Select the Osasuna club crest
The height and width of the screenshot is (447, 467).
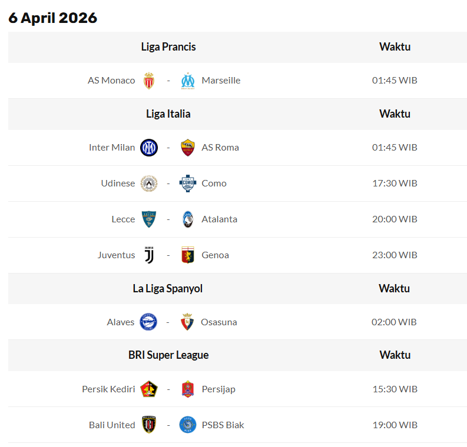coord(187,322)
